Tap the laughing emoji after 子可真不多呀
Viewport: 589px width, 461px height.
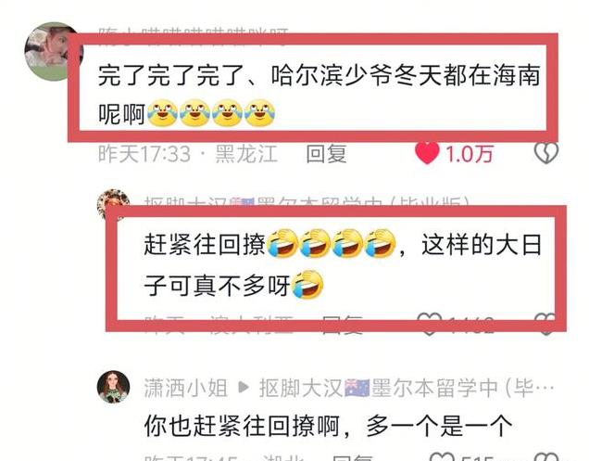tap(308, 285)
